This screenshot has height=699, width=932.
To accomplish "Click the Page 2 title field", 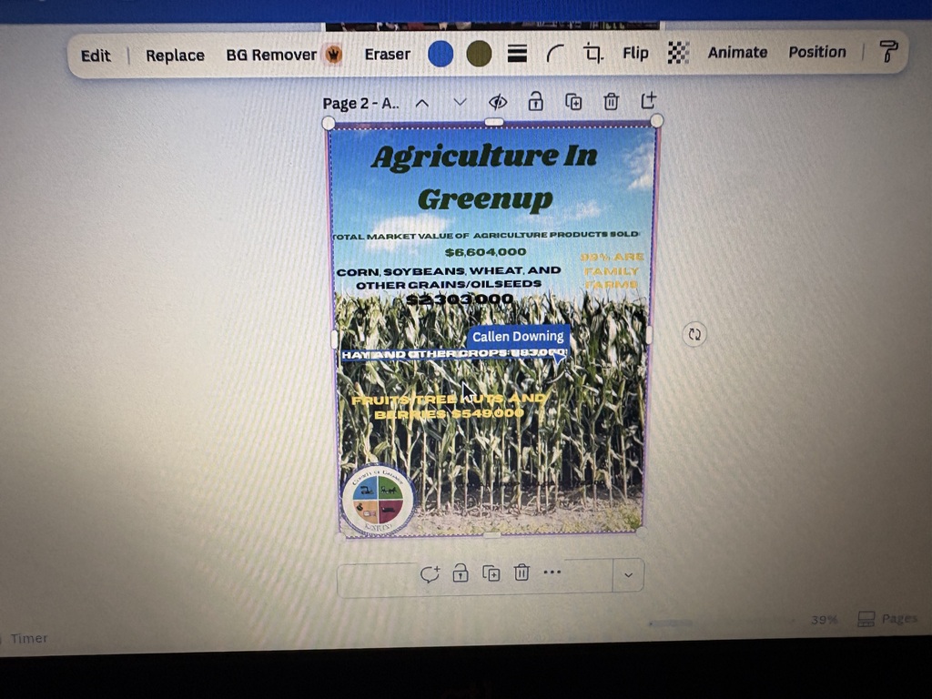I will [x=360, y=104].
